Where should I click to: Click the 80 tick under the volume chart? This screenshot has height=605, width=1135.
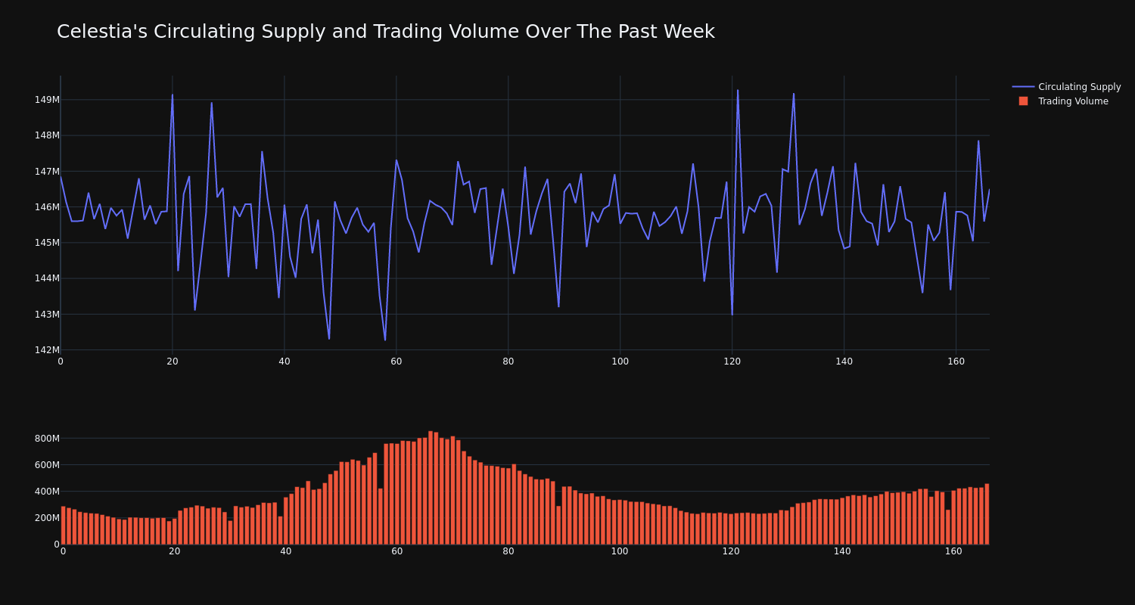508,551
